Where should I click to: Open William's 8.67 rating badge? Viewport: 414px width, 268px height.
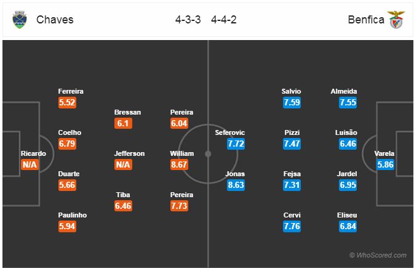[x=179, y=164]
